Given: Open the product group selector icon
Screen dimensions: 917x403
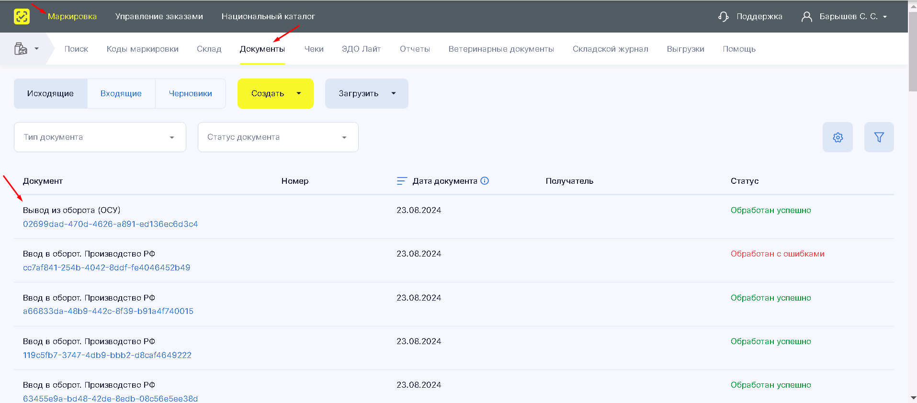Looking at the screenshot, I should point(21,49).
